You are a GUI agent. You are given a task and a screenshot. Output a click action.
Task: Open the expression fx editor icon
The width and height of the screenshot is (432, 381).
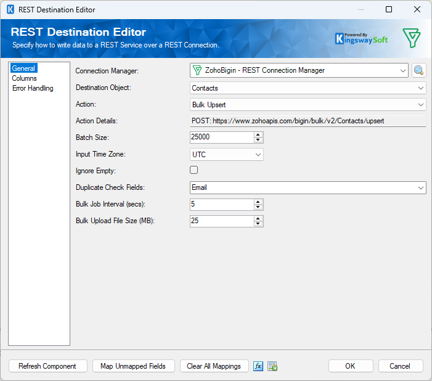pos(258,366)
